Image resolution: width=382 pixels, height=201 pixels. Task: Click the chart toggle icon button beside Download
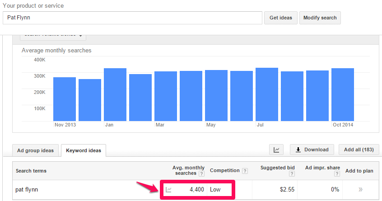[x=276, y=150]
